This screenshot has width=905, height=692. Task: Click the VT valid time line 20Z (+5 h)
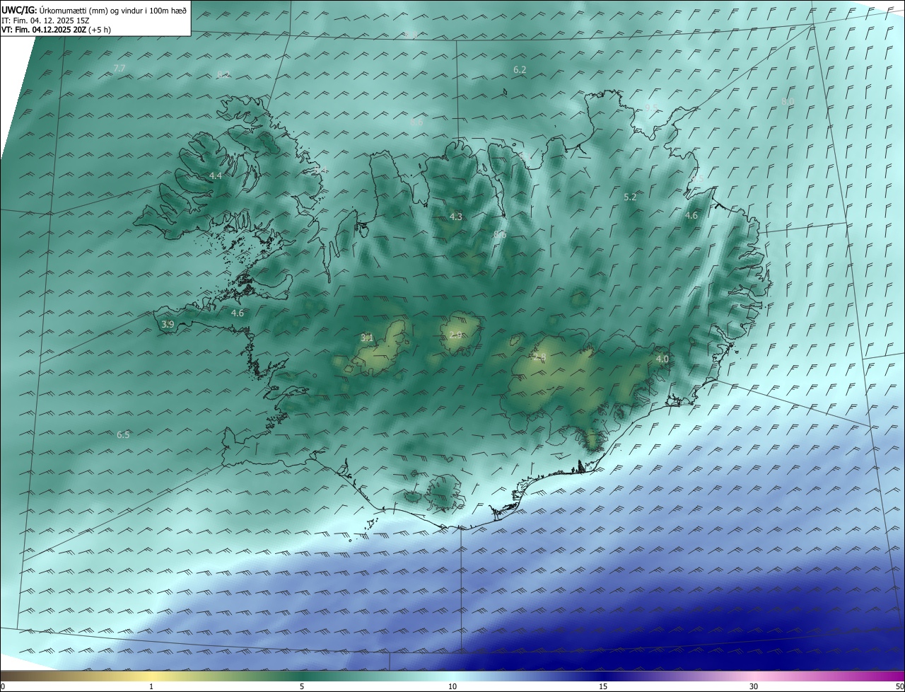click(x=56, y=30)
